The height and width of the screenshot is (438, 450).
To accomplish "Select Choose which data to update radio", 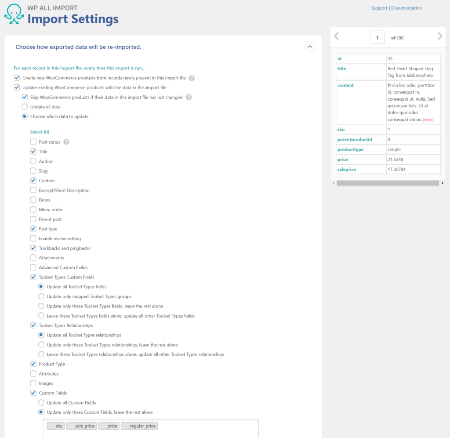I will coord(25,116).
